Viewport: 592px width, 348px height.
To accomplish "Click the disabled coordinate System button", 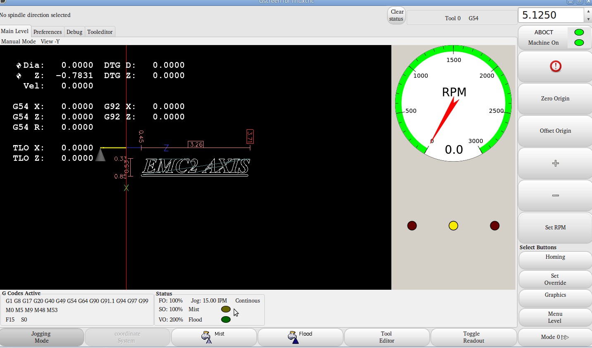I will 127,337.
